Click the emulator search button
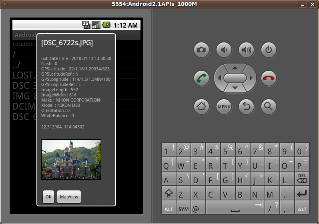The height and width of the screenshot is (224, 319). coord(269,106)
